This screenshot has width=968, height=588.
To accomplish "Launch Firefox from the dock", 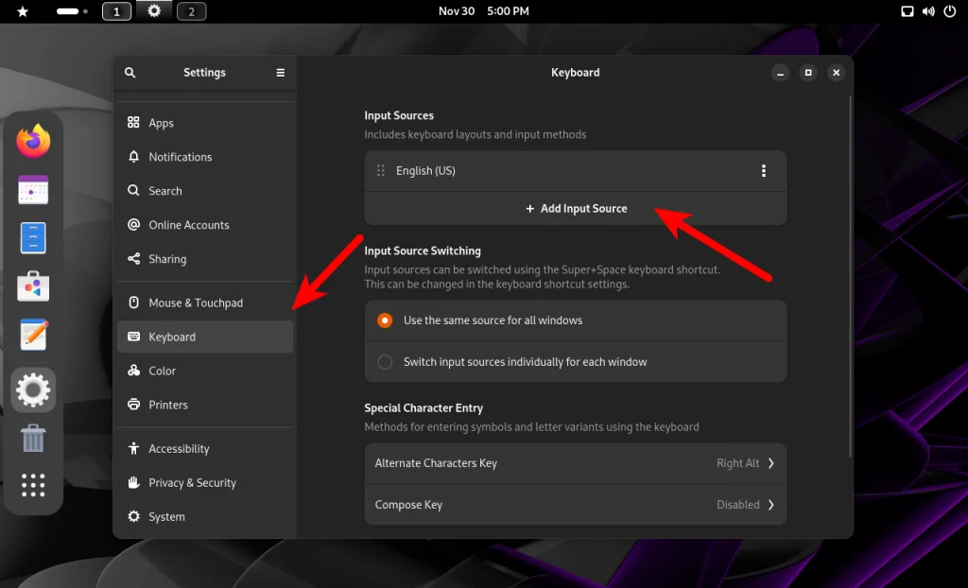I will [x=33, y=141].
